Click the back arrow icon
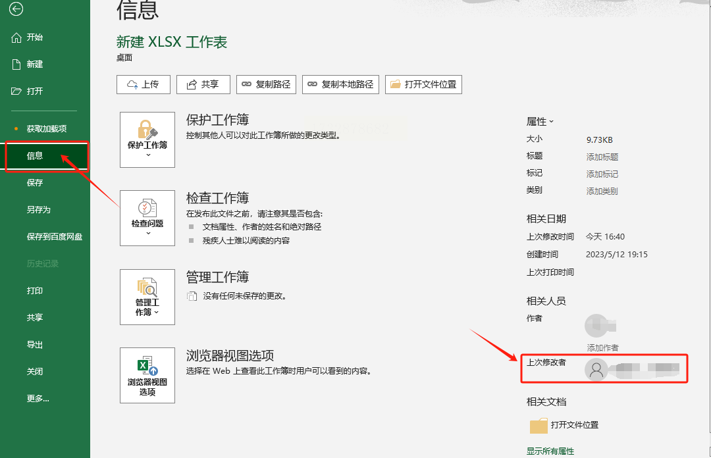This screenshot has height=458, width=711. click(x=16, y=9)
